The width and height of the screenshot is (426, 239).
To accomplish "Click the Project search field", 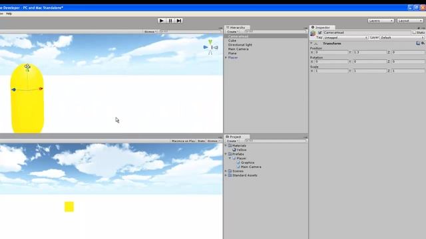I will tap(275, 141).
